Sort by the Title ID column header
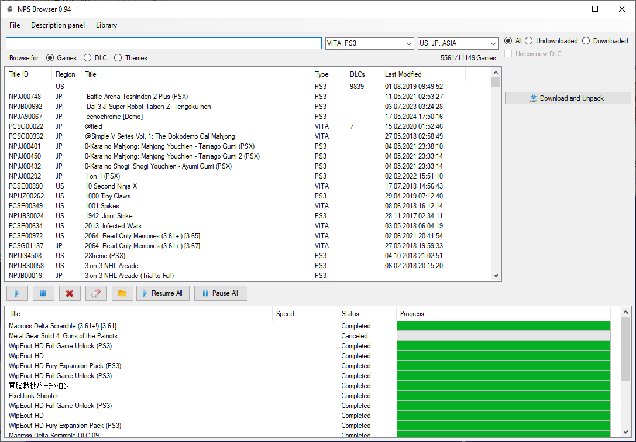 (x=29, y=74)
